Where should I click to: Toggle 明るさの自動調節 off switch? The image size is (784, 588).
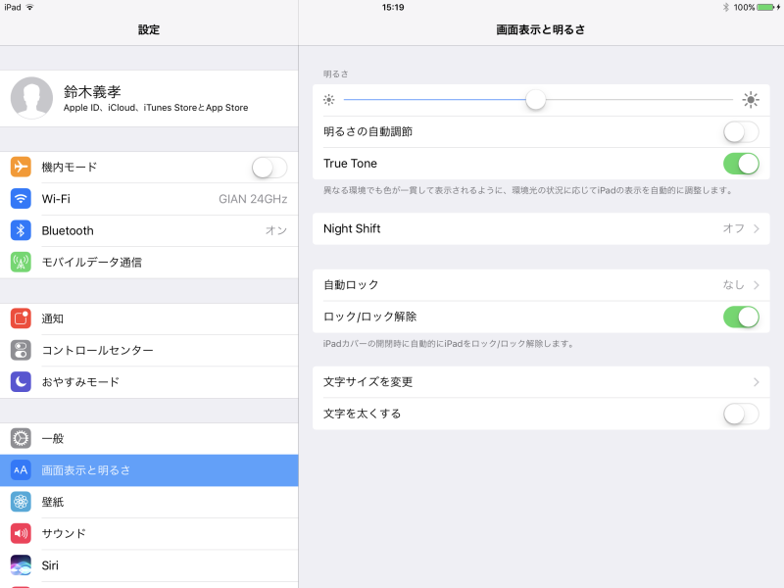tap(741, 130)
